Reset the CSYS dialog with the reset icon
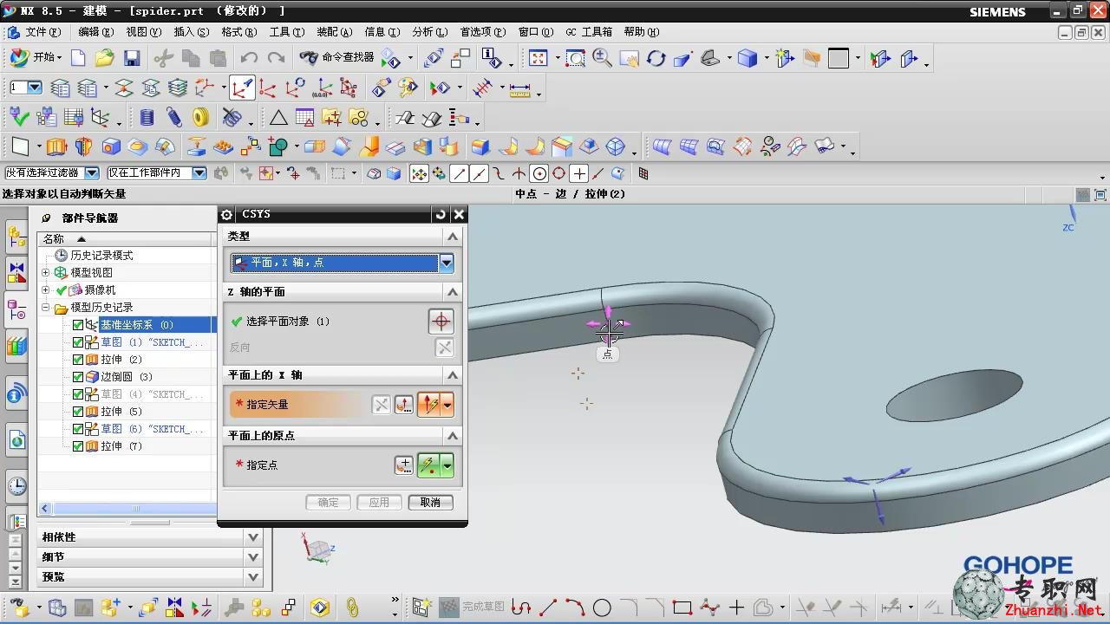 (441, 214)
